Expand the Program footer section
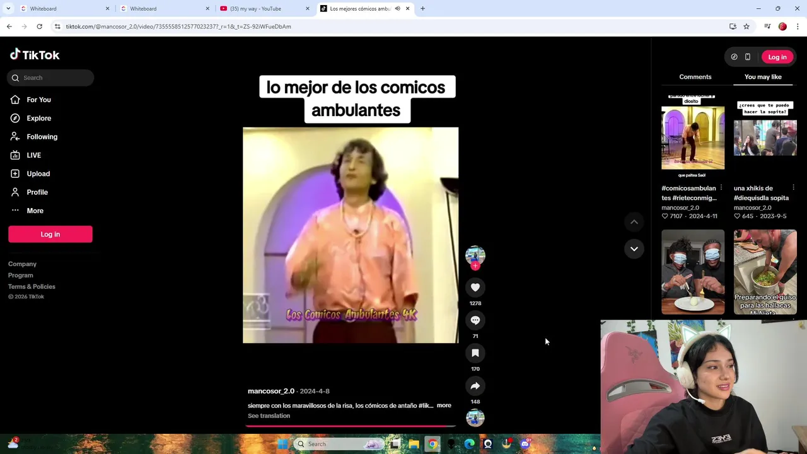Screen dimensions: 807x454 pos(21,276)
